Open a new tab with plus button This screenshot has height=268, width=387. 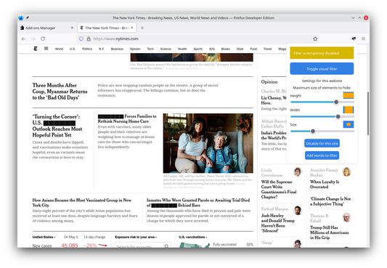tap(142, 28)
